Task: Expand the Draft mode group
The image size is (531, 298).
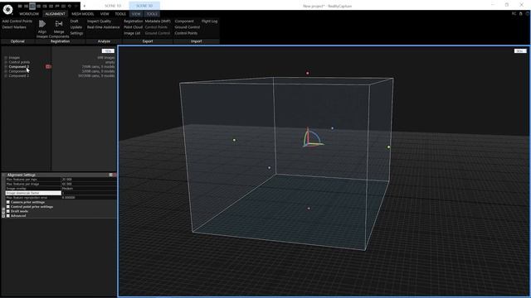Action: point(7,211)
